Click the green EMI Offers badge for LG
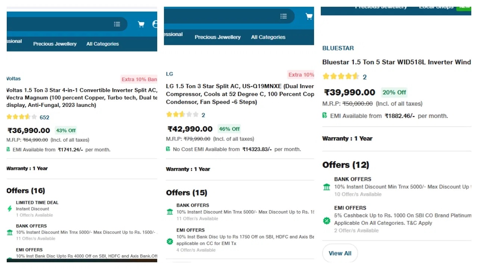The width and height of the screenshot is (478, 269). click(170, 242)
